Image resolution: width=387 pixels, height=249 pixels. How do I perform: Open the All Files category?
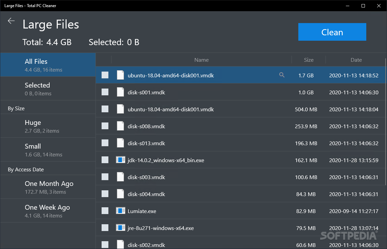[x=48, y=65]
